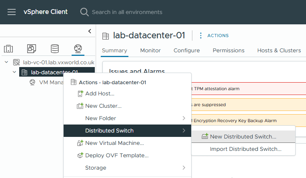Select the Hosts and Clusters inventory icon
This screenshot has width=306, height=178.
pyautogui.click(x=8, y=49)
